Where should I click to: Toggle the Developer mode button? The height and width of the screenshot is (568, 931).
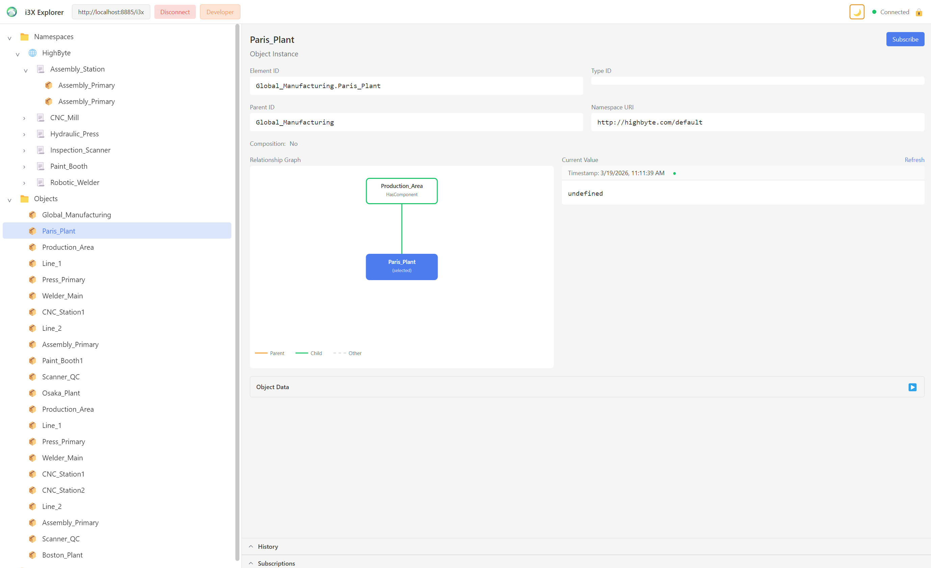219,12
